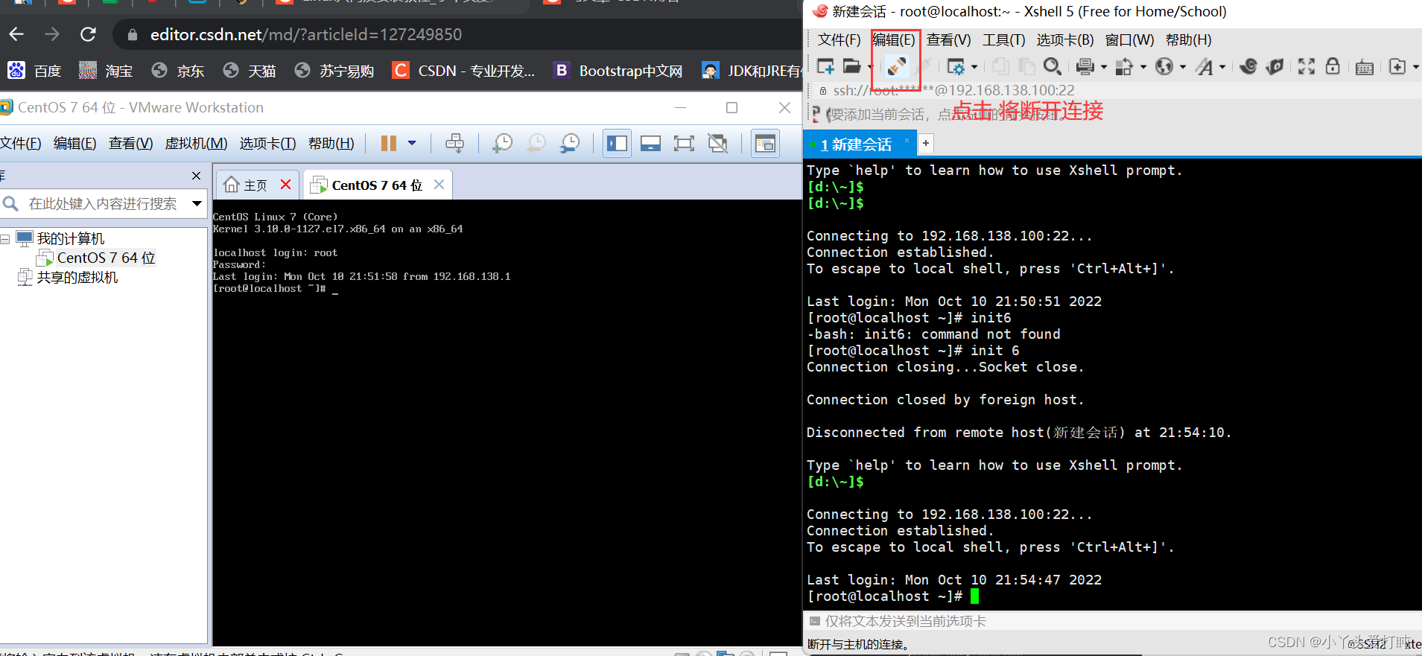This screenshot has width=1422, height=656.
Task: Add a new Xshell tab with plus button
Action: coord(925,143)
